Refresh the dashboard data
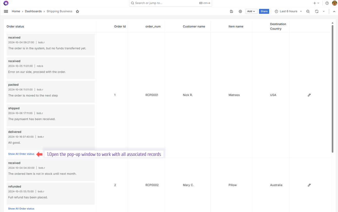Image resolution: width=338 pixels, height=212 pixels. pos(317,11)
